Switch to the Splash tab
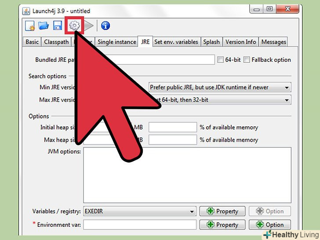This screenshot has height=240, width=320. 211,42
